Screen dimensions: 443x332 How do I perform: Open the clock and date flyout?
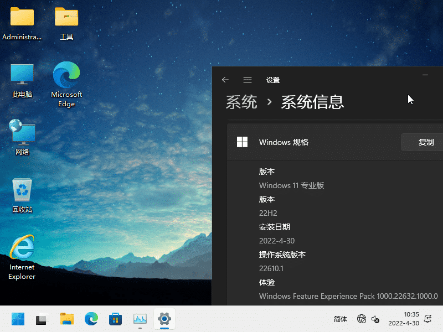[403, 319]
